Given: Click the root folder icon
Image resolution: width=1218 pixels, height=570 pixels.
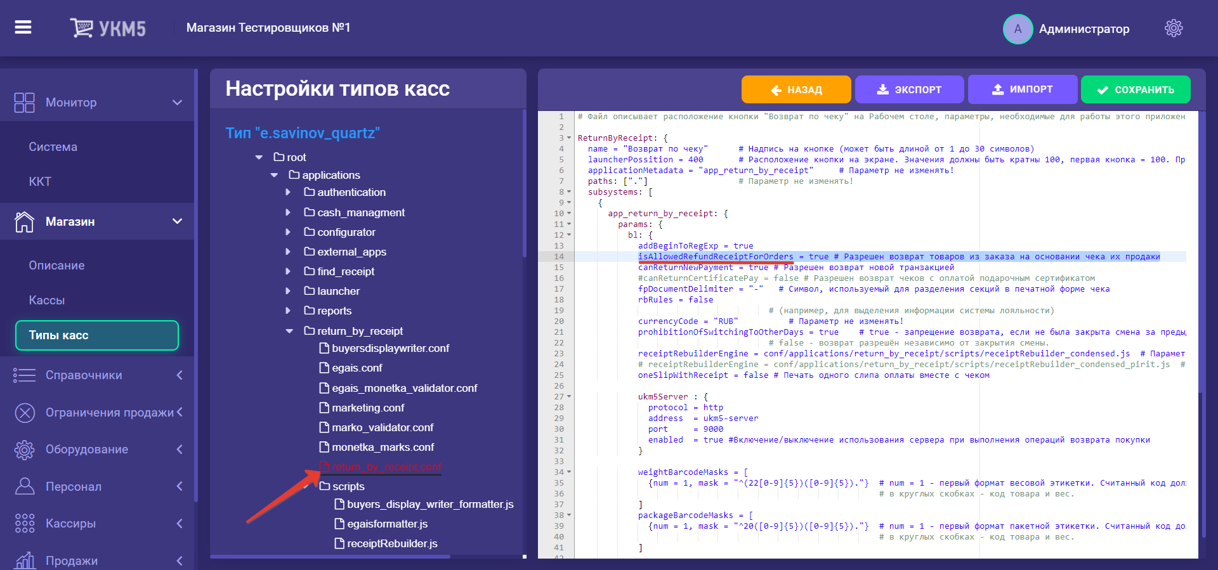Looking at the screenshot, I should pos(278,157).
